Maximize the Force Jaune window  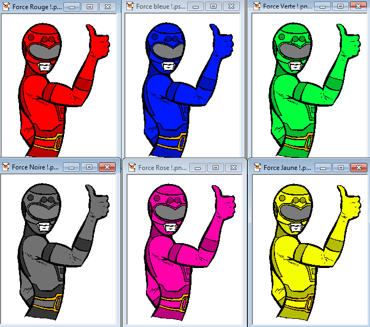[341, 168]
